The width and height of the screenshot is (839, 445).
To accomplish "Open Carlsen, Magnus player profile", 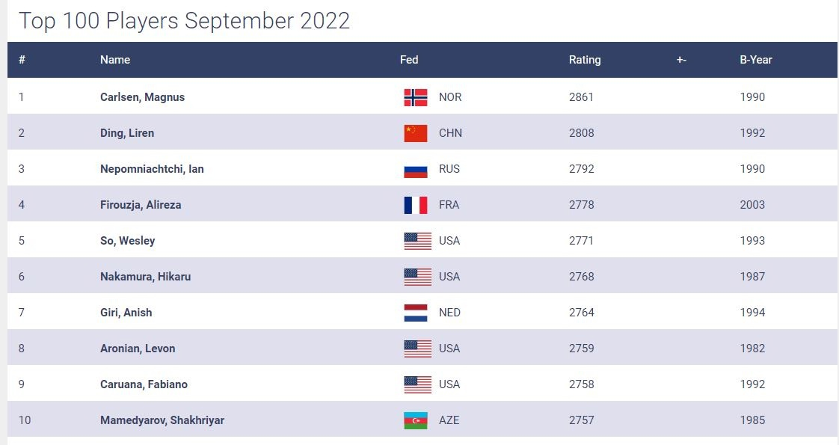I will point(142,97).
